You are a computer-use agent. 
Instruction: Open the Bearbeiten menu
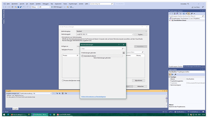pyautogui.click(x=15, y=4)
